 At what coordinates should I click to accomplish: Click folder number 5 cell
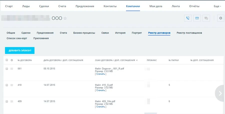tap(169, 85)
